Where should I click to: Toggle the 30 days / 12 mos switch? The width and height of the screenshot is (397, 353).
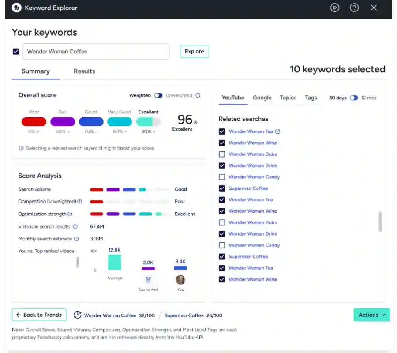coord(354,98)
